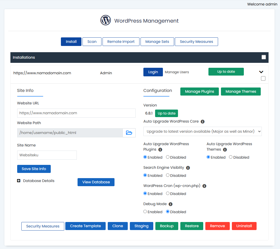Click the red Uninstall button
Viewport: 280px width, 249px height.
pos(244,226)
